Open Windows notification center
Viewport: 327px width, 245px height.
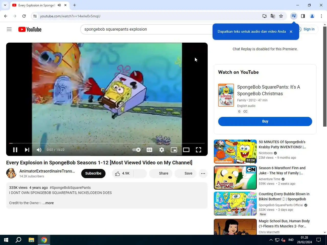pos(319,240)
